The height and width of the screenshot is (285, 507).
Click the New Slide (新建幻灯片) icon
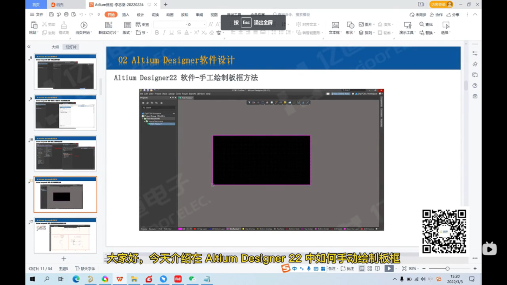(x=109, y=25)
